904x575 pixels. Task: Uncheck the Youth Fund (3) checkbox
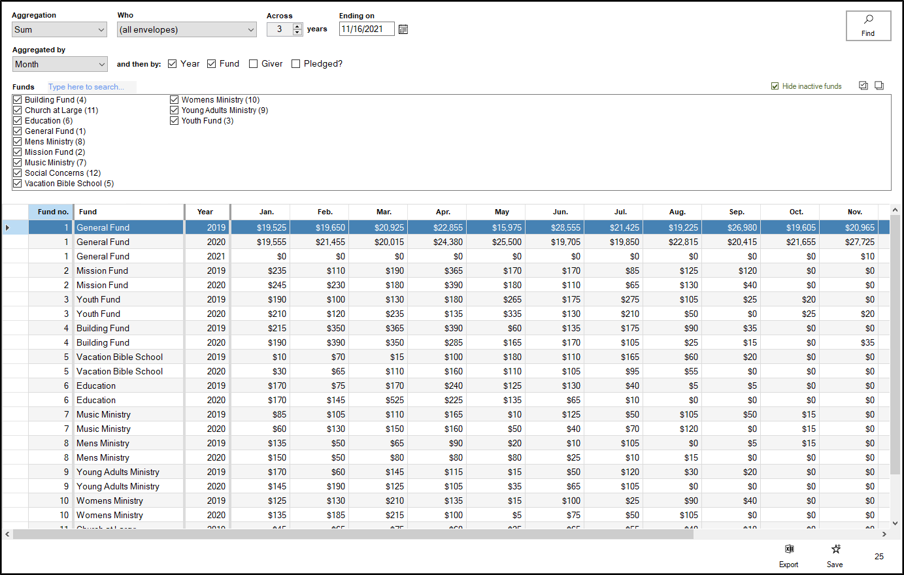pos(175,121)
